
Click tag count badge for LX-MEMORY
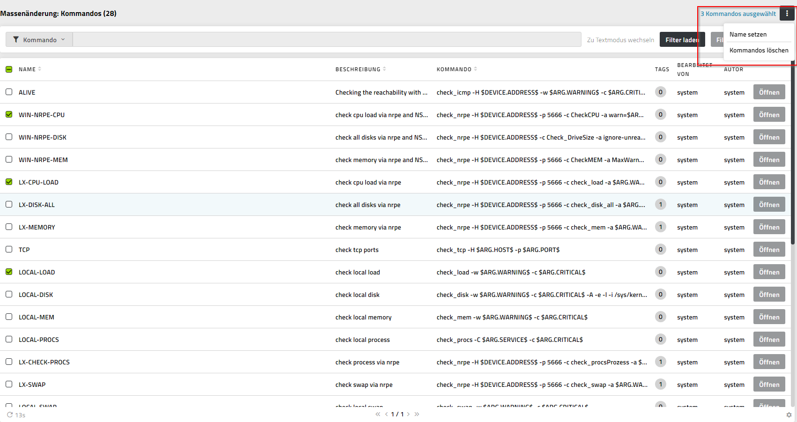click(x=661, y=227)
